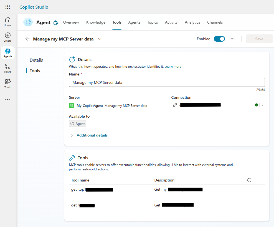This screenshot has height=227, width=274.
Task: Refresh the MCP tools list
Action: point(249,180)
